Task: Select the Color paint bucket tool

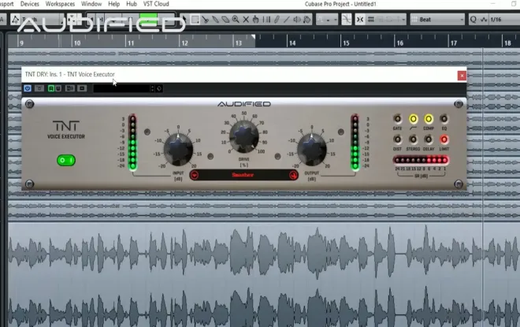Action: 307,20
